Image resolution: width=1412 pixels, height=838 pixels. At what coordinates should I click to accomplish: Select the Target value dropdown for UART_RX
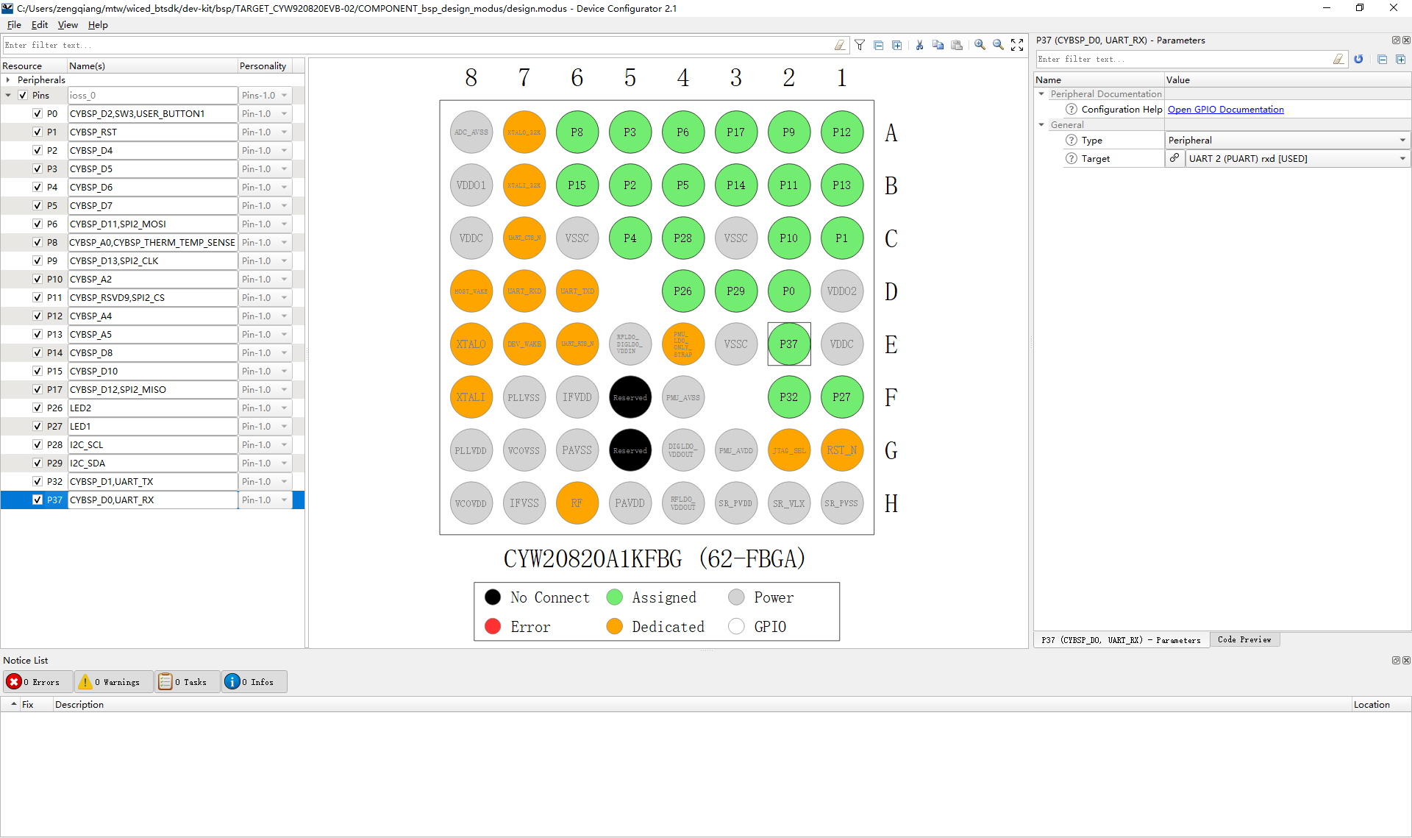tap(1403, 159)
